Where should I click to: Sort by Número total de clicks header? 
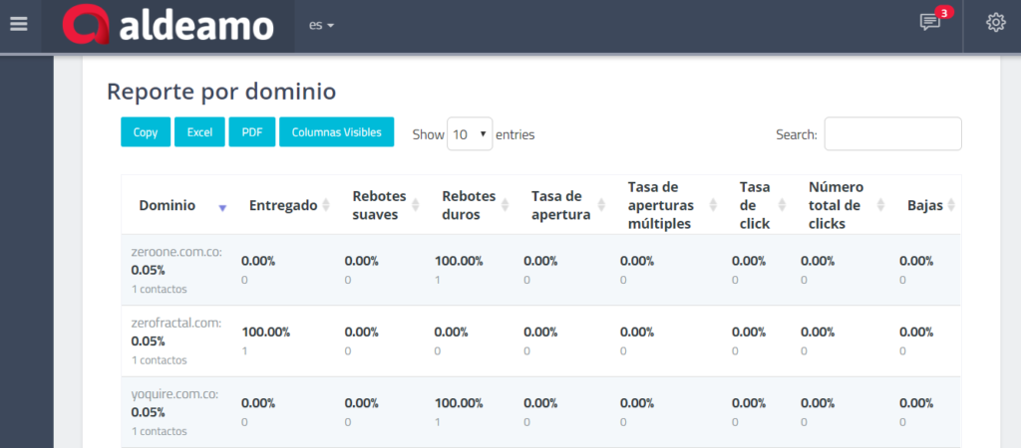835,205
